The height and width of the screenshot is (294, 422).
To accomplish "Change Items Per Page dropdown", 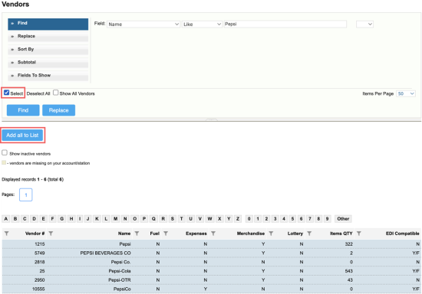I will (x=406, y=93).
